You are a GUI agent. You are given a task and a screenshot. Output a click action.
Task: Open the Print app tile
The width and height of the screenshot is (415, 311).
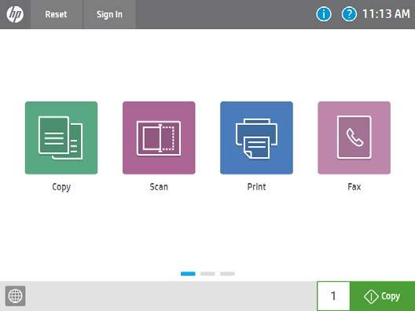tap(256, 137)
